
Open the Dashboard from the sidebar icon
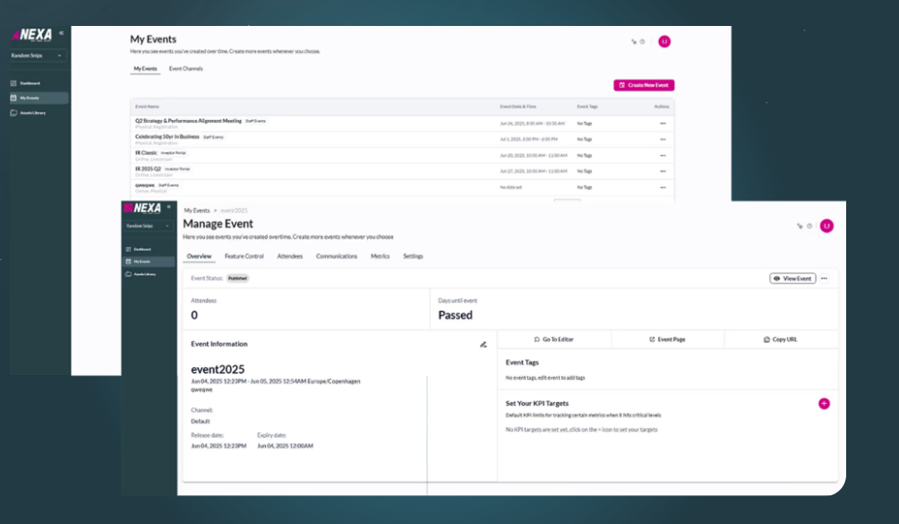[127, 248]
